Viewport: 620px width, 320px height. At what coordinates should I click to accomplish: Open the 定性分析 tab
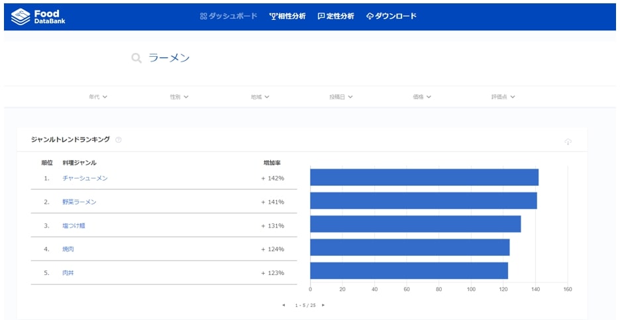pyautogui.click(x=336, y=17)
